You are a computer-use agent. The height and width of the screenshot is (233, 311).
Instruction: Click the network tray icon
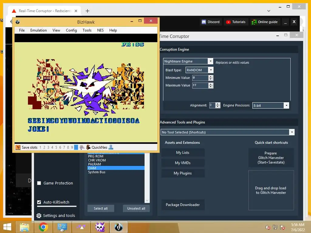(x=275, y=227)
